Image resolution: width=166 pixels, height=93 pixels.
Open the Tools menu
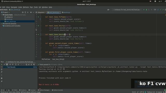[x=36, y=7]
